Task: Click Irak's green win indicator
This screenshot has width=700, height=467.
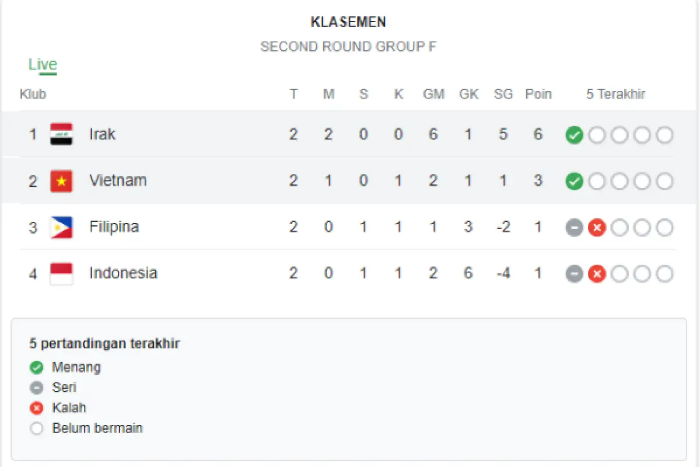Action: pos(574,135)
